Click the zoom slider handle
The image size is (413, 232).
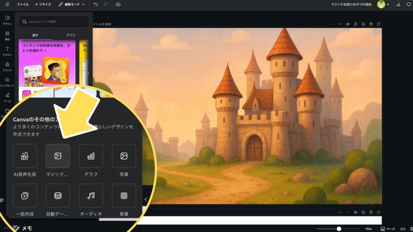339,229
